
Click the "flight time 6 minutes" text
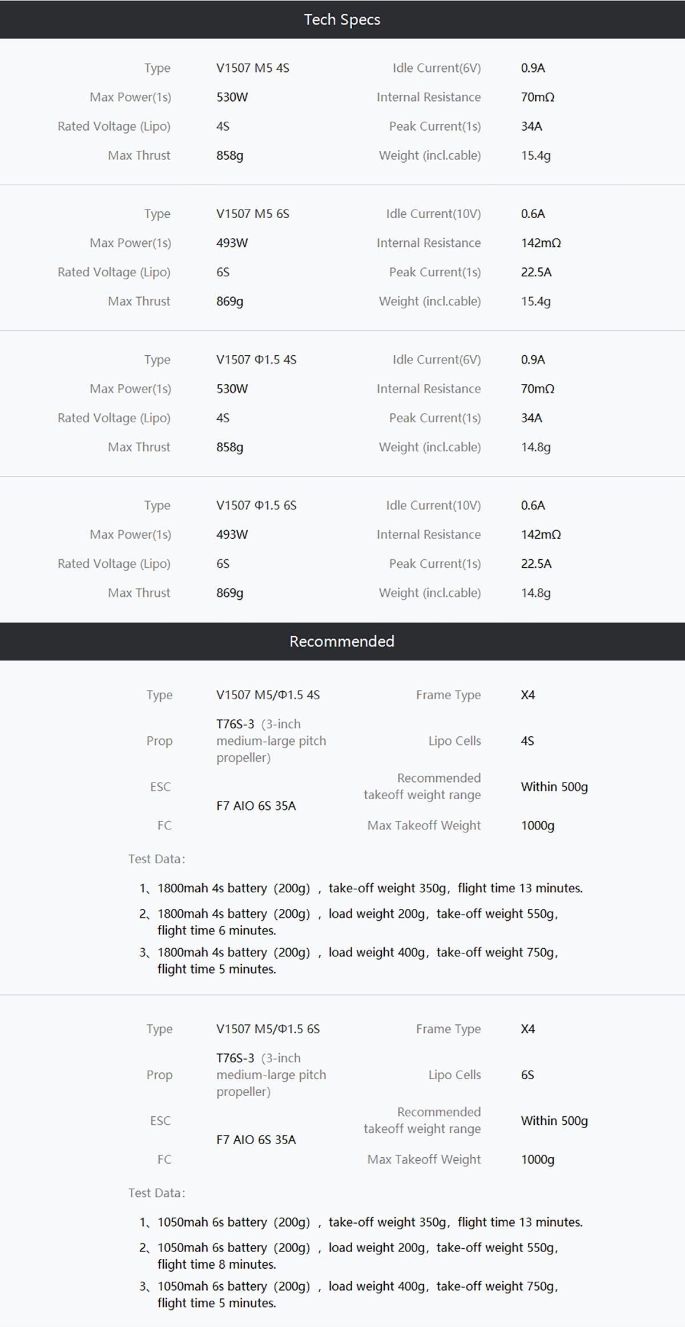[x=216, y=930]
